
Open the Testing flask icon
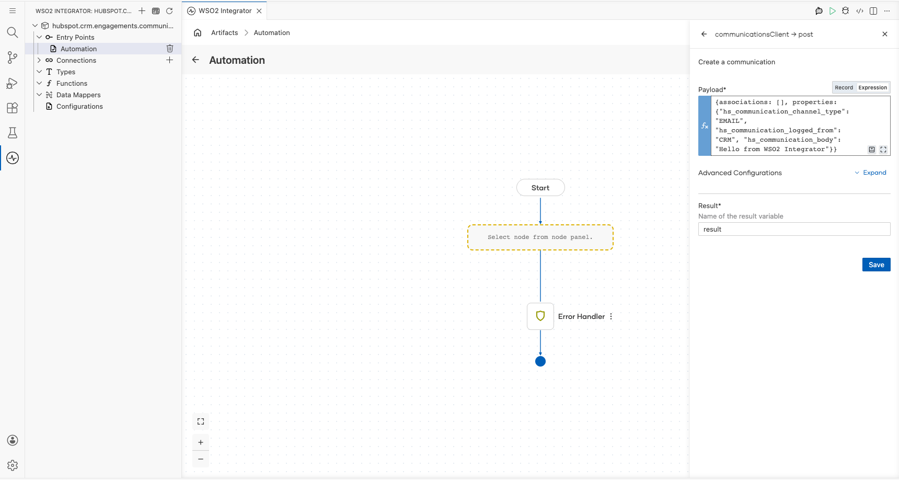(13, 133)
